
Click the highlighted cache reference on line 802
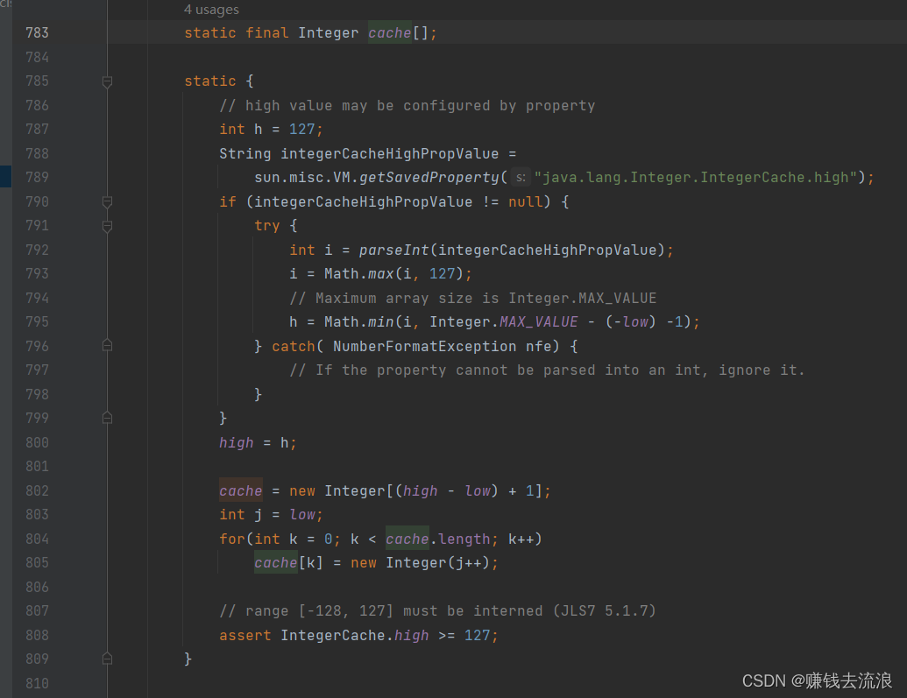[240, 490]
